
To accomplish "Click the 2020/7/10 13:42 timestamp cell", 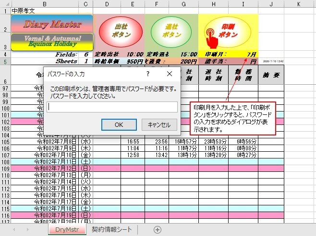I will 271,61.
